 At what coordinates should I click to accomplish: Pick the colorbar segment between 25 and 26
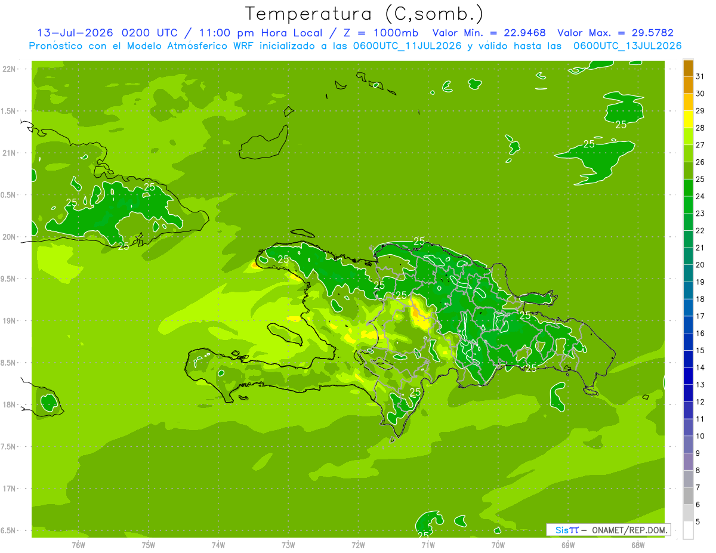pos(688,171)
